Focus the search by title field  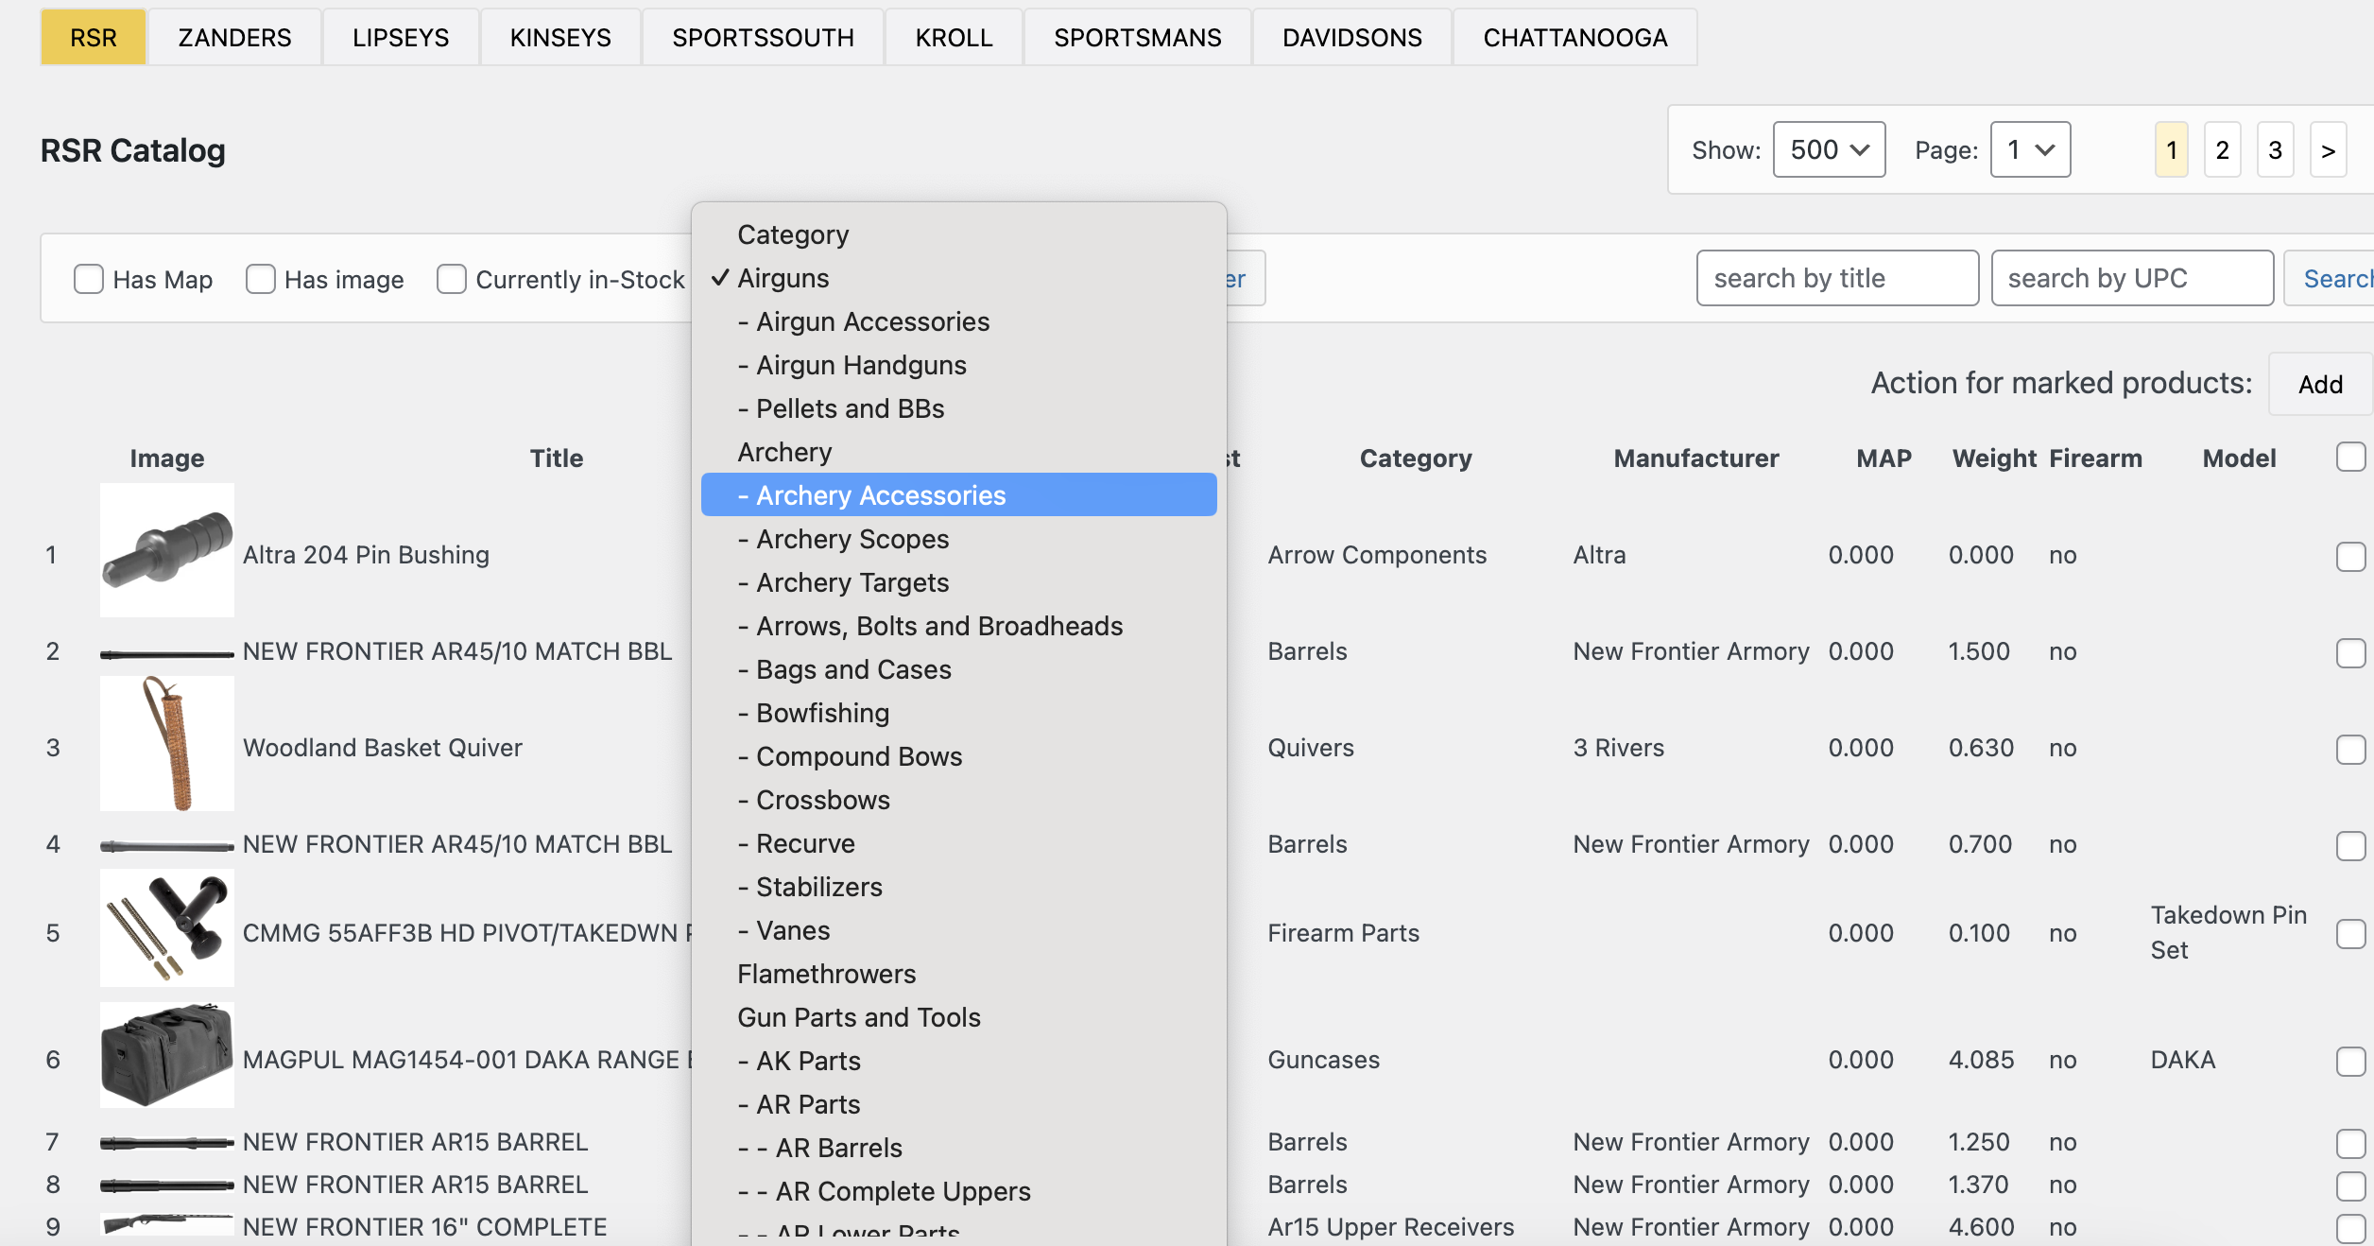pyautogui.click(x=1837, y=278)
